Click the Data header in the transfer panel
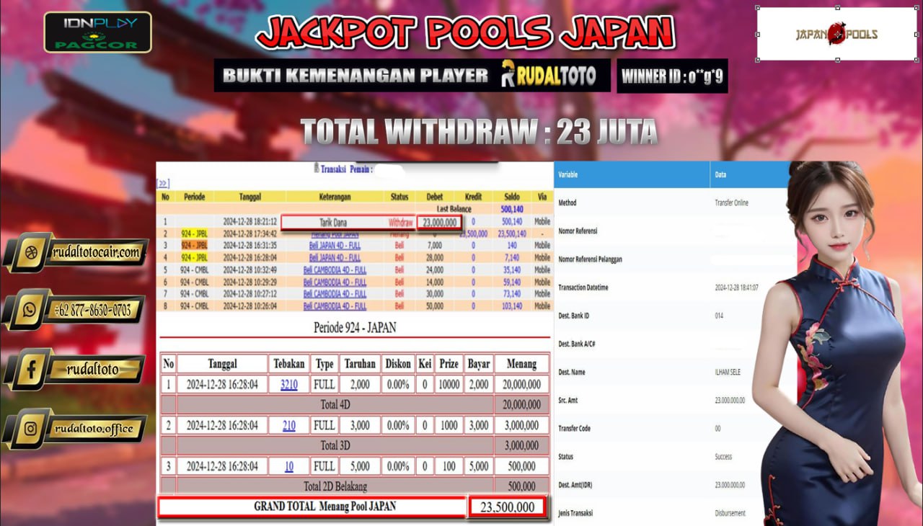The image size is (923, 526). pyautogui.click(x=720, y=175)
